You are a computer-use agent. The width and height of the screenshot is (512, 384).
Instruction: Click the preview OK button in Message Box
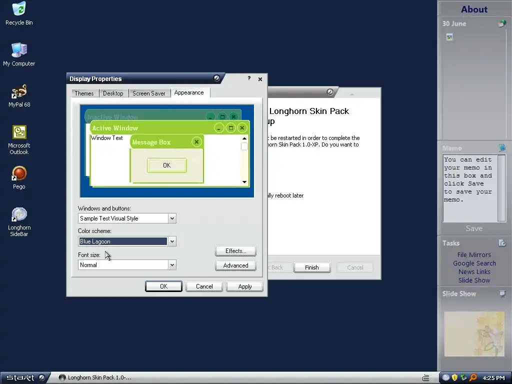coord(167,165)
